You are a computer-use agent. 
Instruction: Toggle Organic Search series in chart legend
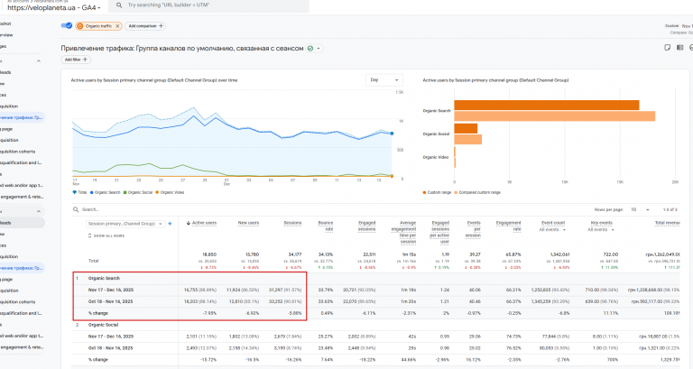[106, 192]
